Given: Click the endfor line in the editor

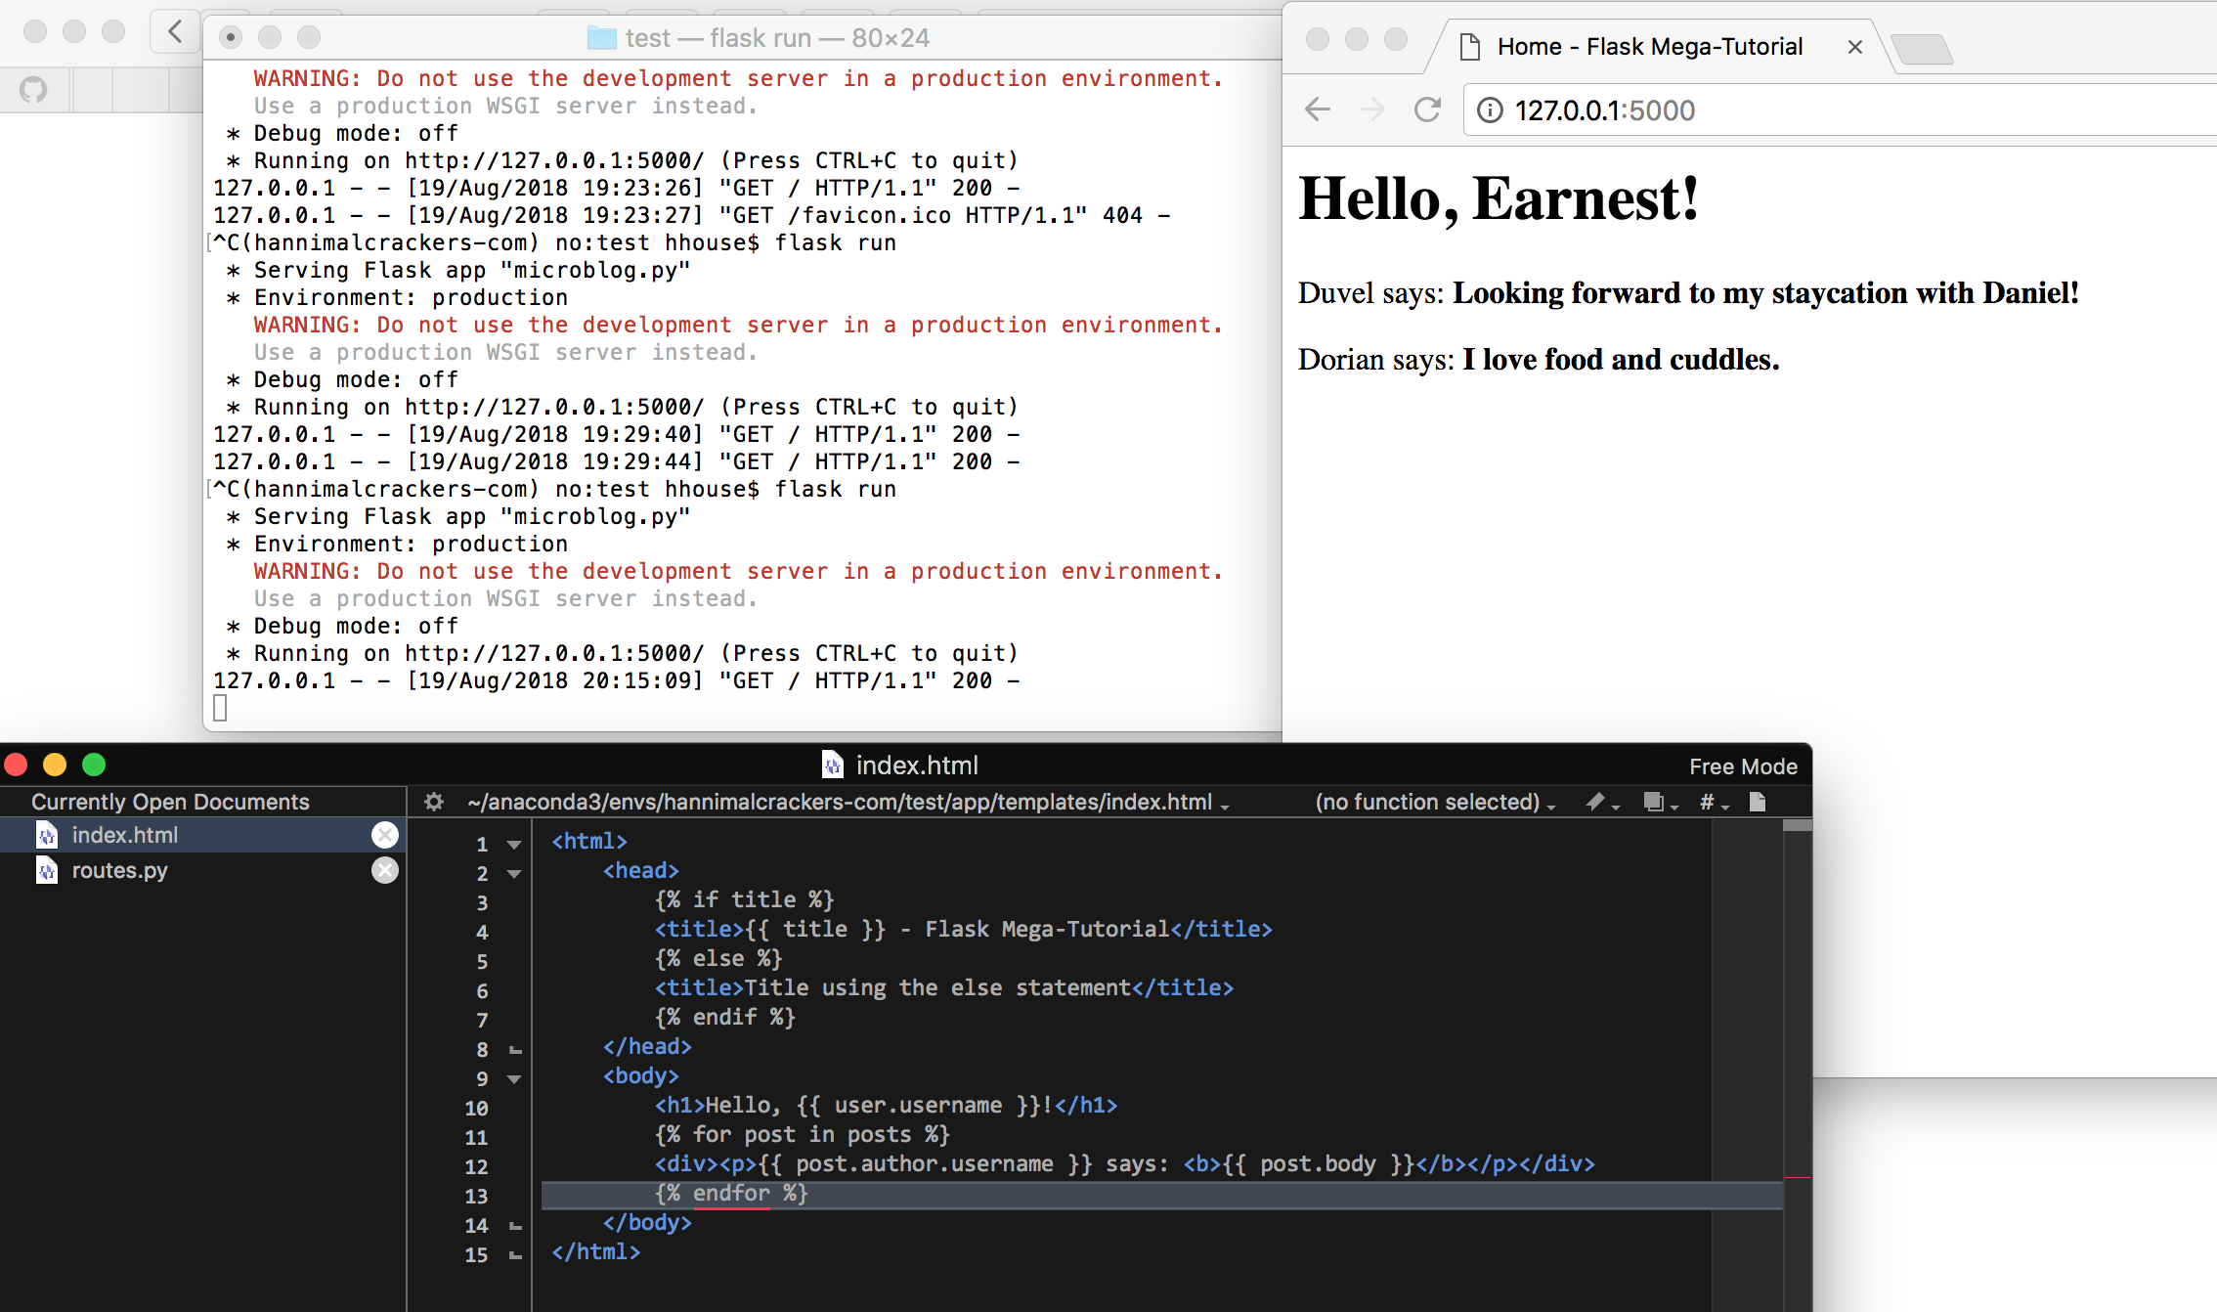Looking at the screenshot, I should click(731, 1194).
